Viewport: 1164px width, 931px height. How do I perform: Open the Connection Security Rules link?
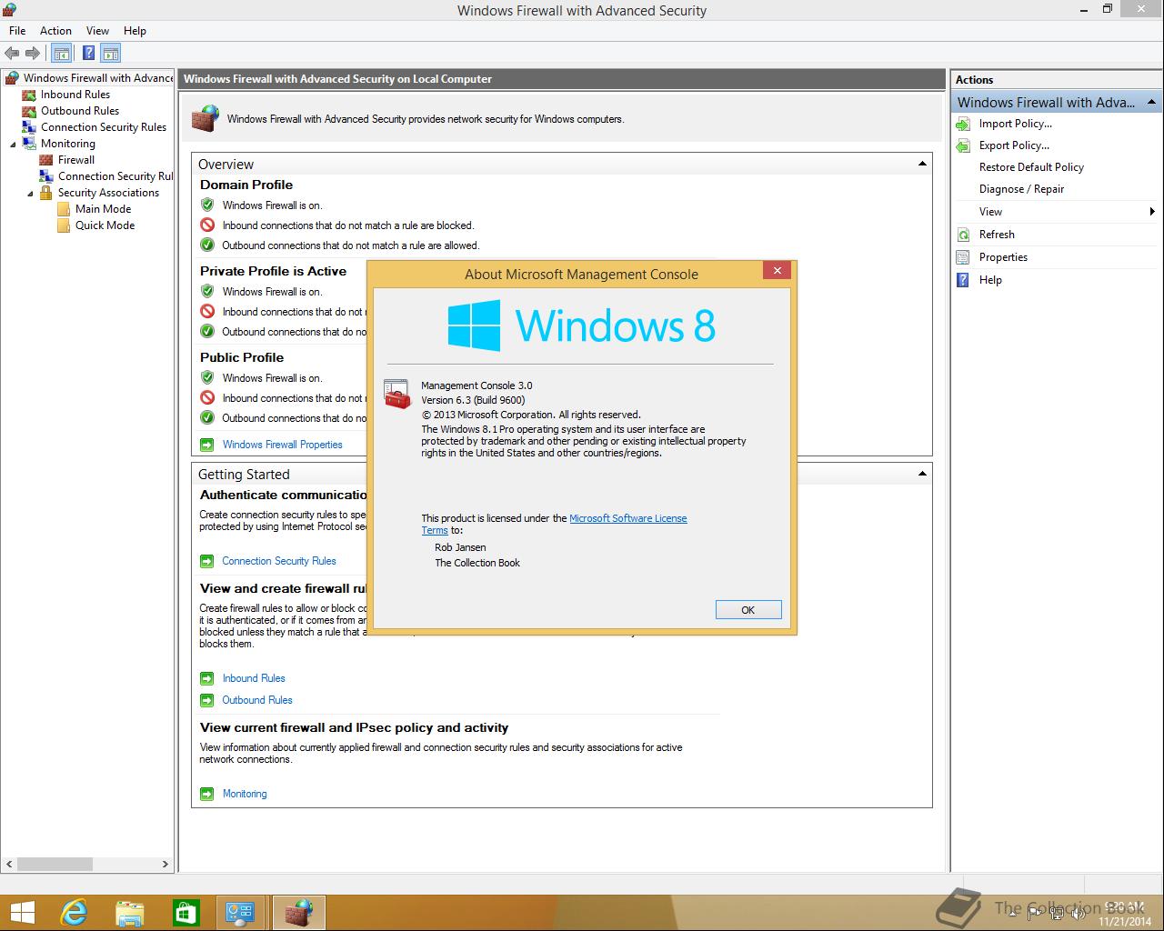click(279, 561)
